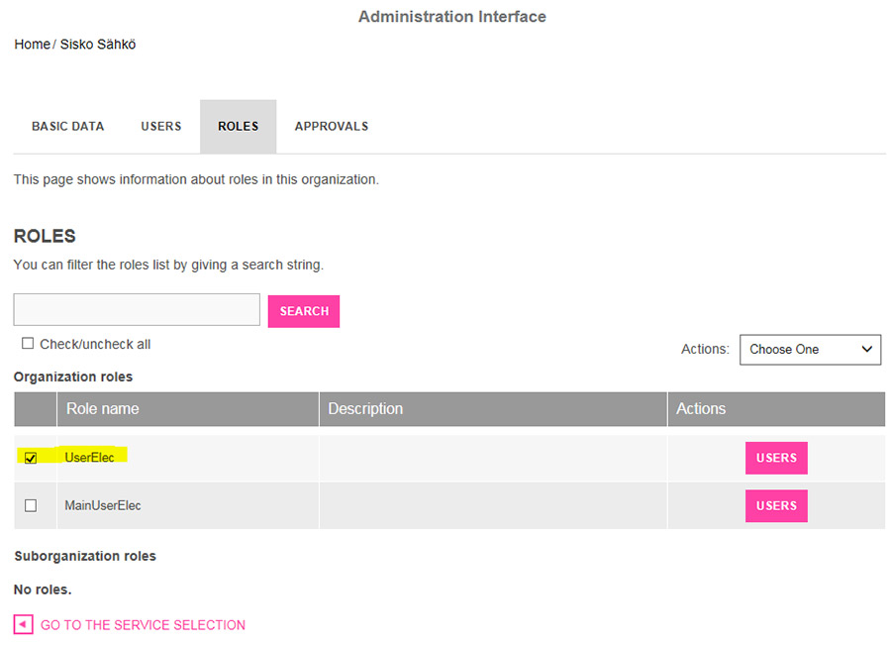View users for UserElec role

(x=776, y=458)
